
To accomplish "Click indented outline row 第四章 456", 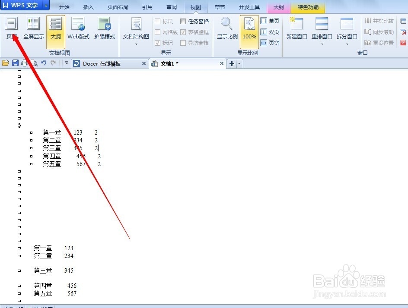I will 72,156.
